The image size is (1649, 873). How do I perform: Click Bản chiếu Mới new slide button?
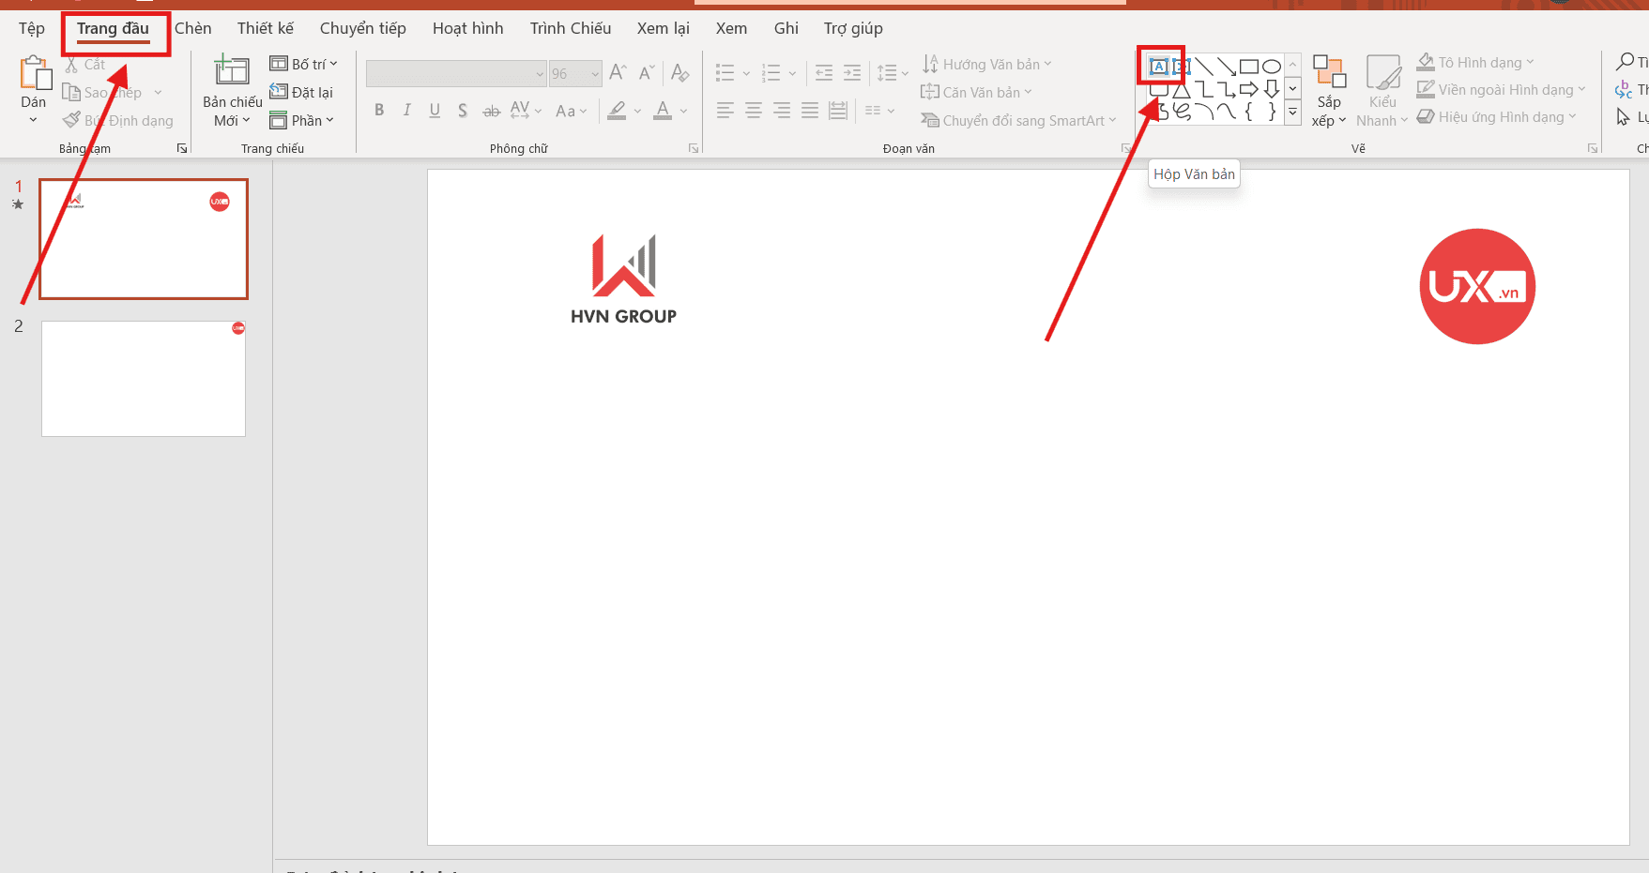tap(232, 73)
